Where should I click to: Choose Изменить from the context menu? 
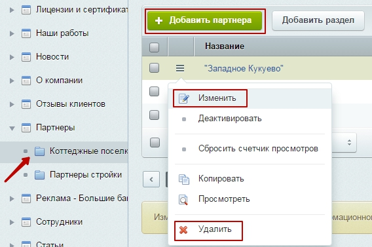[250, 98]
